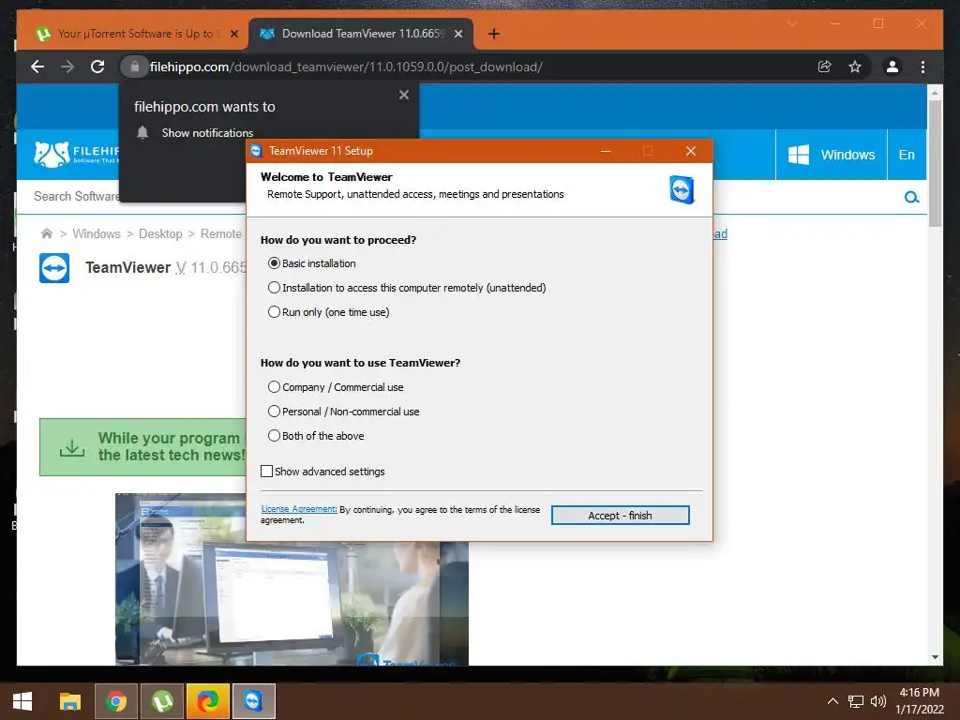The width and height of the screenshot is (960, 720).
Task: Show hidden system tray icons
Action: (x=832, y=701)
